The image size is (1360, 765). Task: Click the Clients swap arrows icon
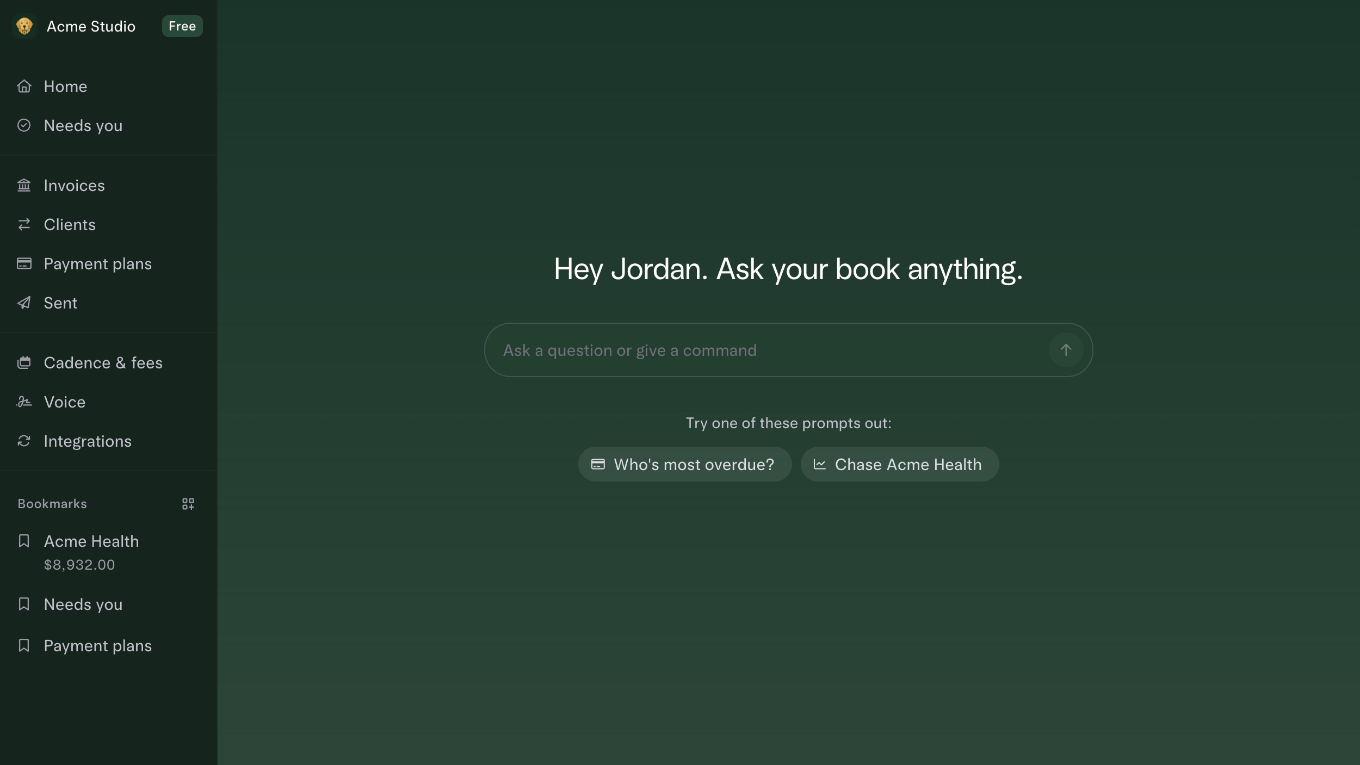pos(24,225)
